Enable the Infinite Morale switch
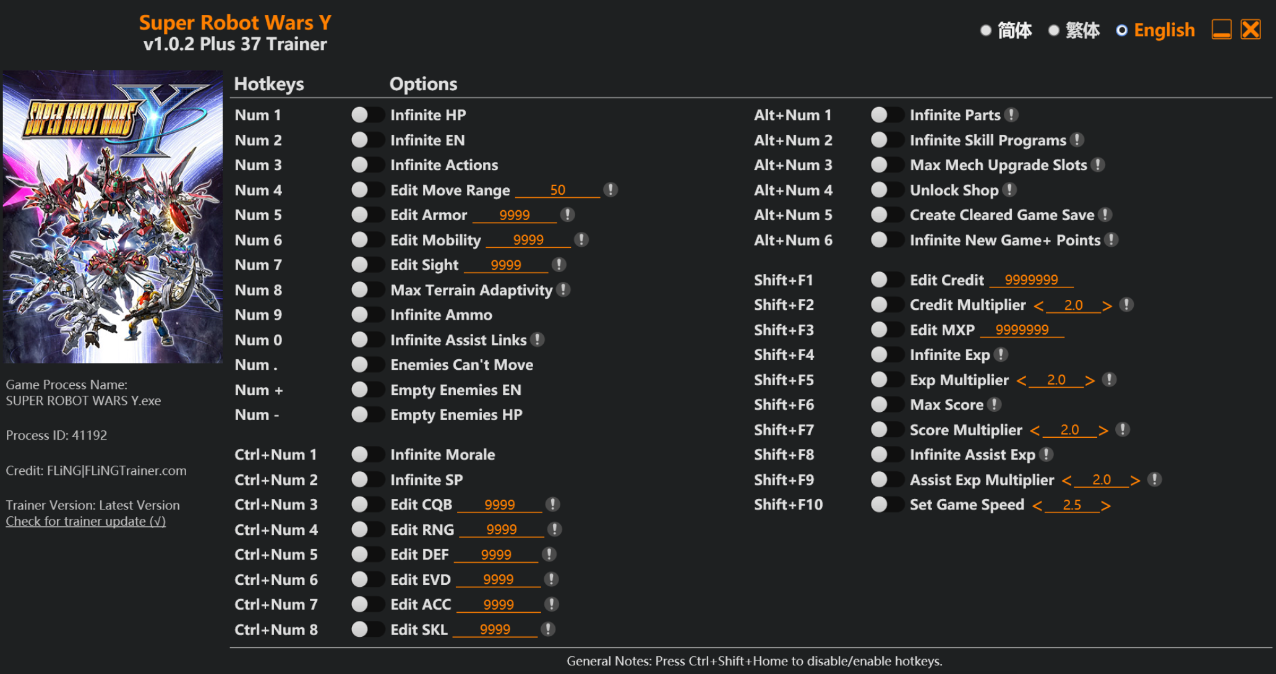 tap(367, 454)
